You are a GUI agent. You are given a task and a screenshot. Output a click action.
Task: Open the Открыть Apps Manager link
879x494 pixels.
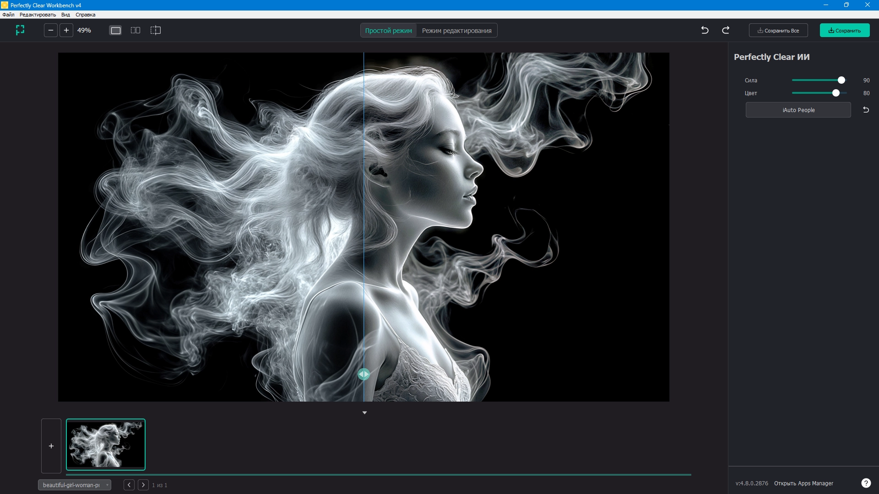pos(803,483)
